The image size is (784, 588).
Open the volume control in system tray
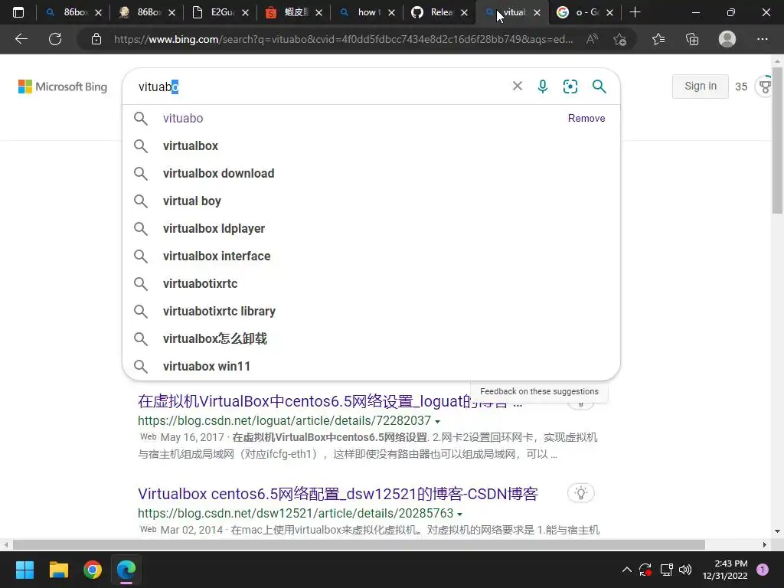[685, 570]
